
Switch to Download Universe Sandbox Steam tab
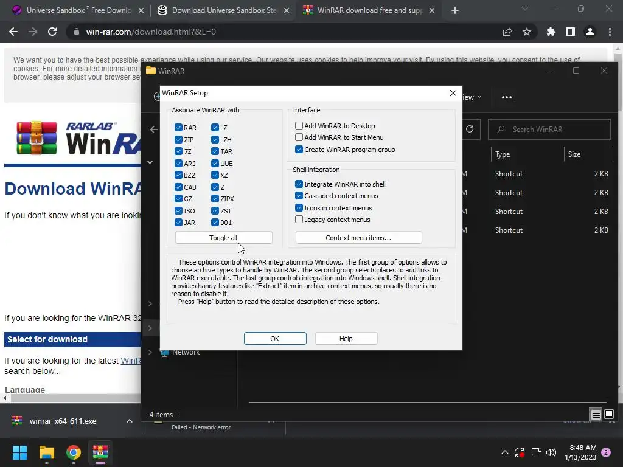223,10
